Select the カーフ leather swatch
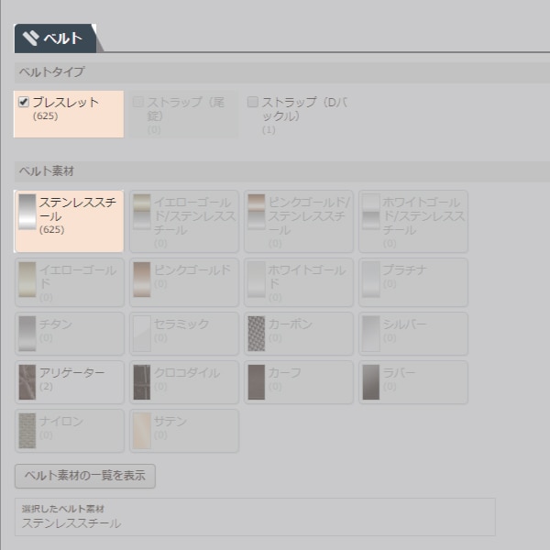Image resolution: width=550 pixels, height=550 pixels. 257,382
